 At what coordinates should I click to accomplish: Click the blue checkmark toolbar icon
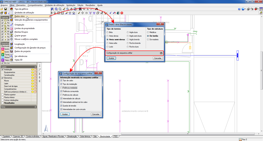tap(111, 13)
